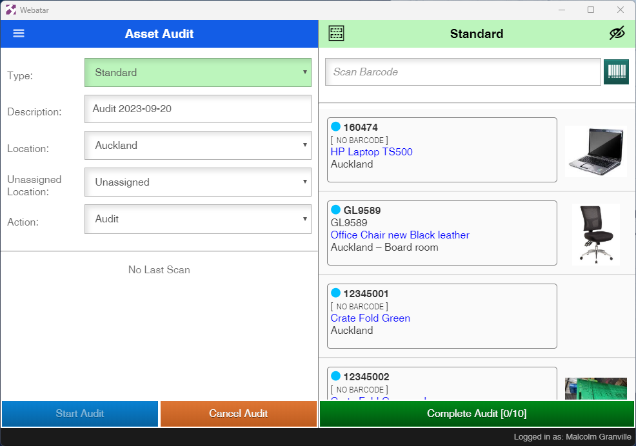
Task: Click the Description field with Audit 2023-09-20
Action: [x=198, y=109]
